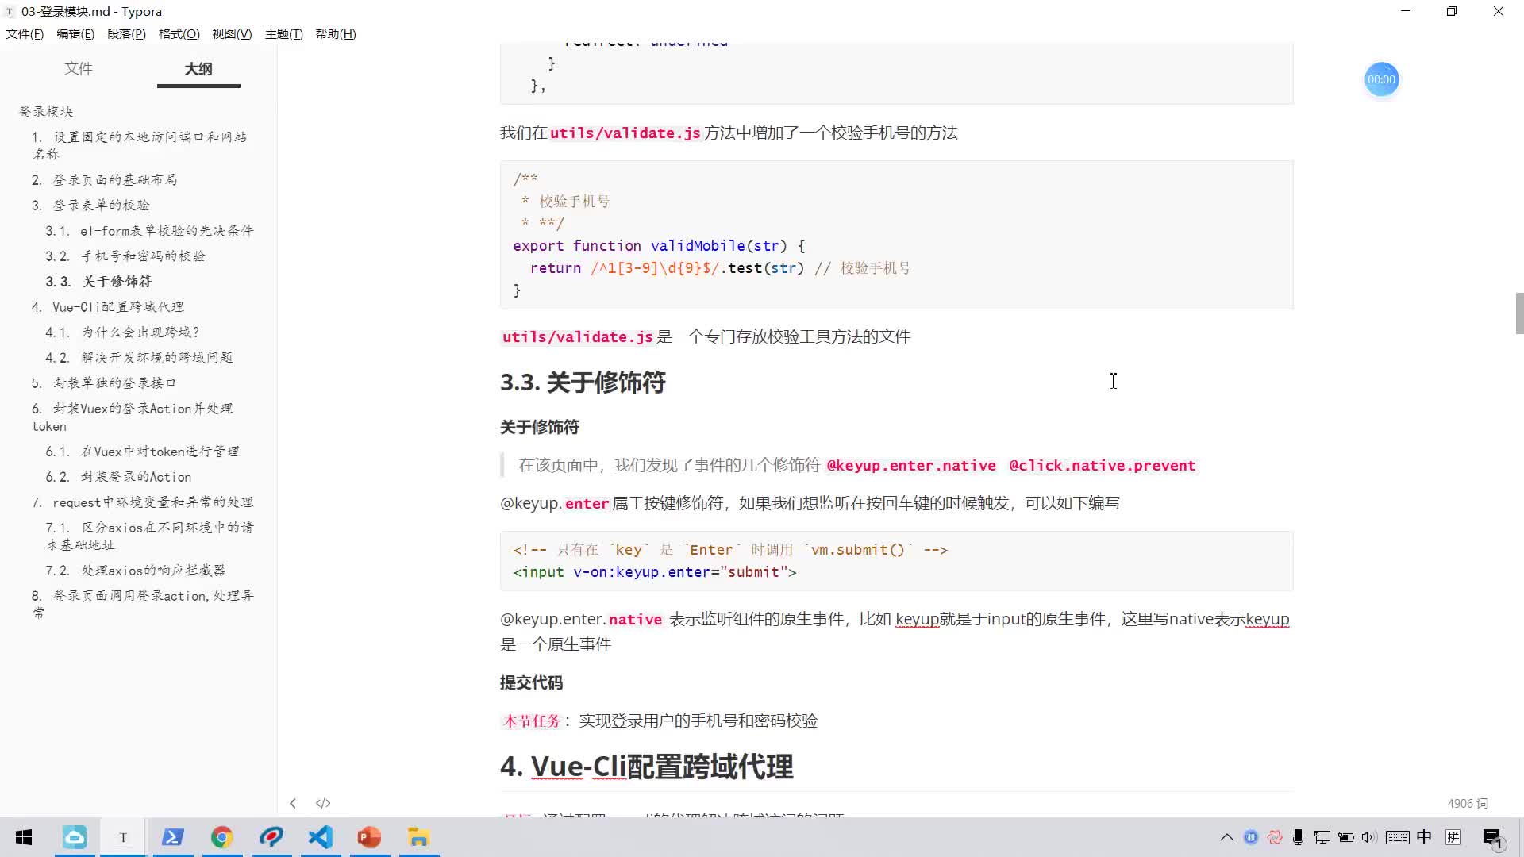Jump to outline item 7.1. 区分axios
The height and width of the screenshot is (857, 1524).
coord(149,536)
